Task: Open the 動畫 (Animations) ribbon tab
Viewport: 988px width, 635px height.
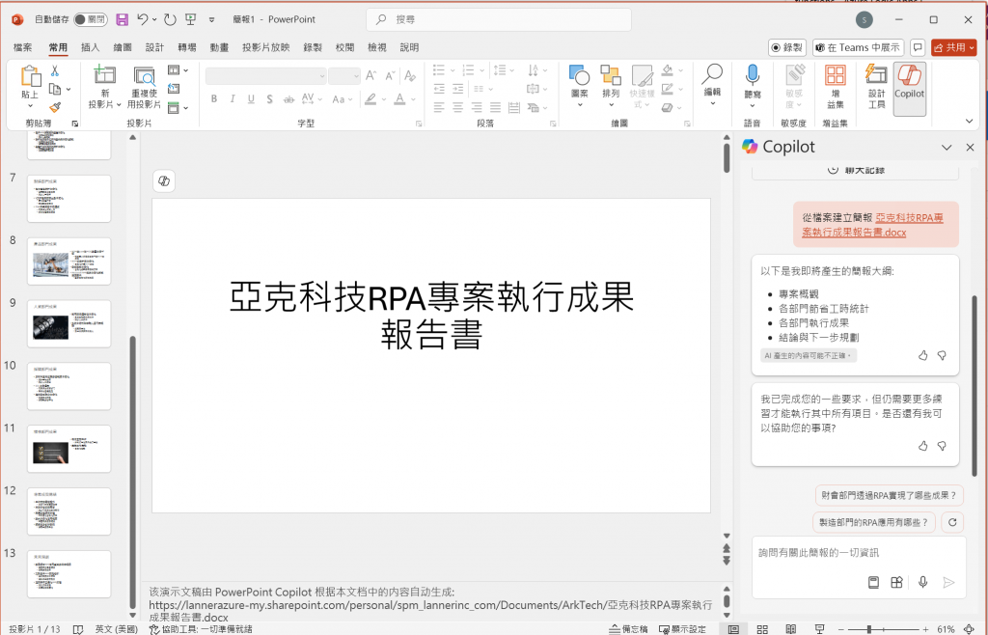Action: (219, 47)
